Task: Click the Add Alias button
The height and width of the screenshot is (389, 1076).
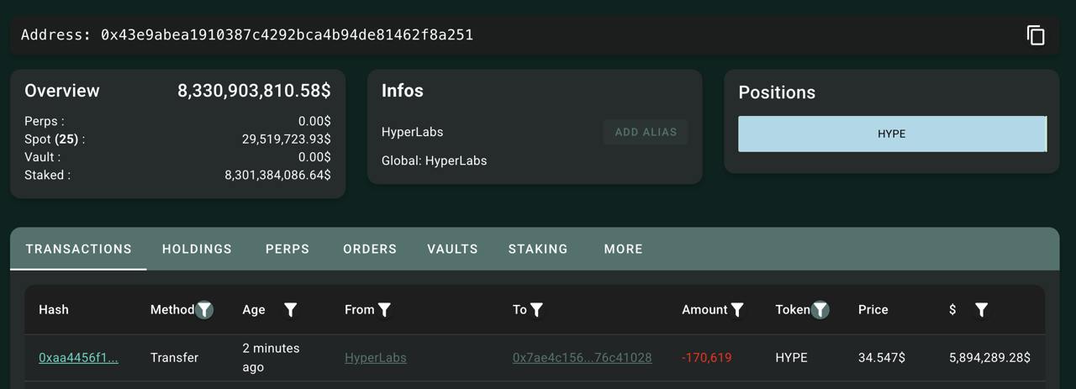Action: 646,132
